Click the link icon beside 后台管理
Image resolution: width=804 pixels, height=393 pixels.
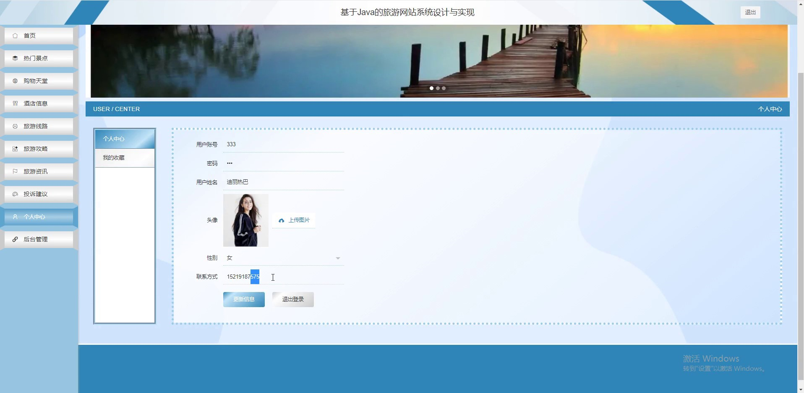tap(15, 239)
